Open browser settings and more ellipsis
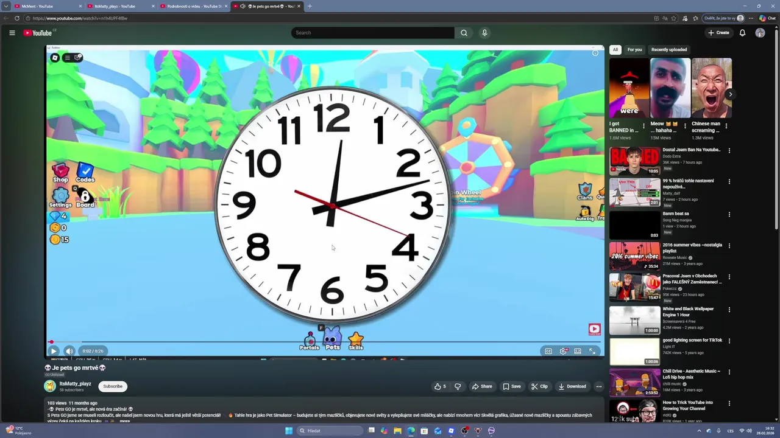 point(751,18)
